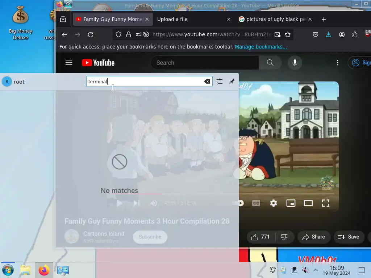Click the YouTube search magnifier button

270,63
